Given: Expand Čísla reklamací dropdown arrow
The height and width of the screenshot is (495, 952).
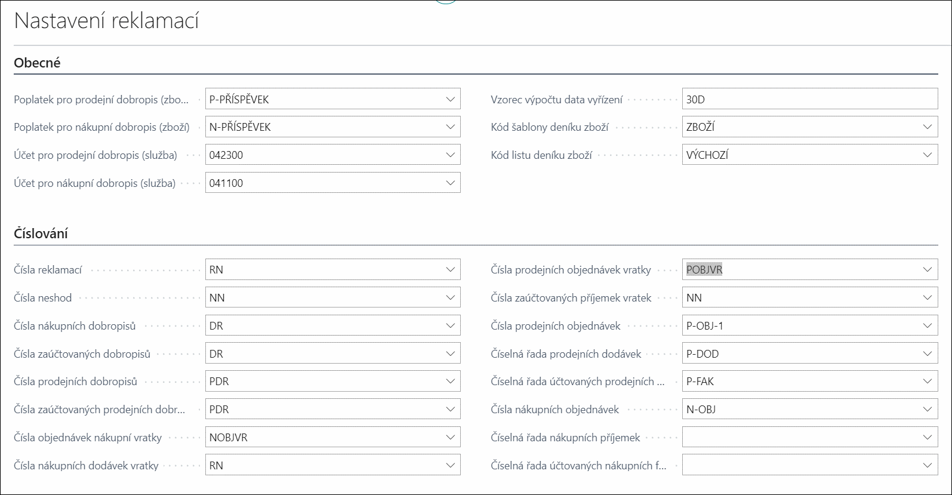Looking at the screenshot, I should [450, 269].
